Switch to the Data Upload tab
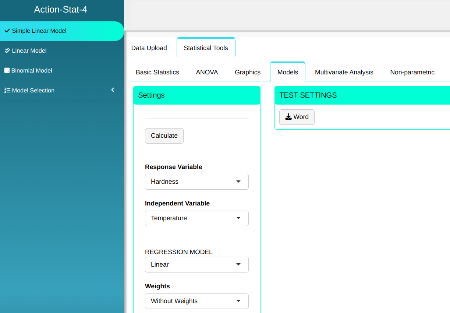The height and width of the screenshot is (313, 450). (x=149, y=48)
